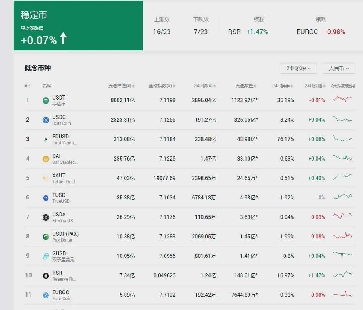The width and height of the screenshot is (363, 310).
Task: Click USDT 24H volume 2896.04亿
Action: (204, 100)
